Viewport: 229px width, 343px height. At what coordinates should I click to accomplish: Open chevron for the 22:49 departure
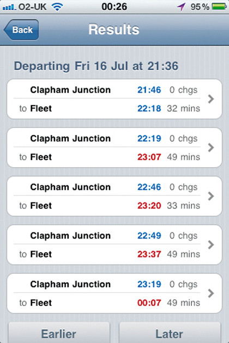(211, 245)
